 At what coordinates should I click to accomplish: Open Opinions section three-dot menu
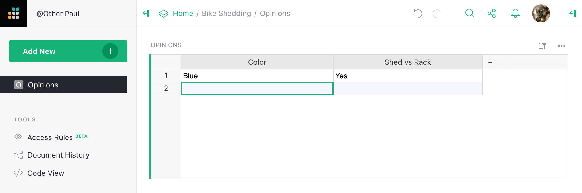pos(561,46)
